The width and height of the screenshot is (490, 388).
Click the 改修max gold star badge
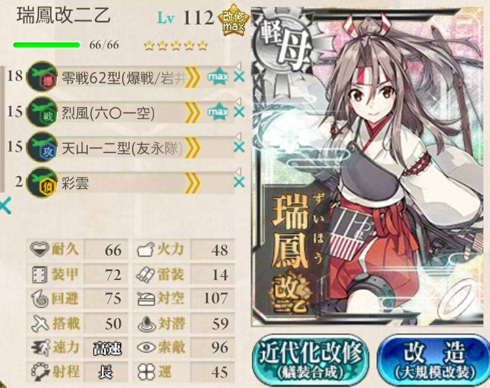(233, 20)
